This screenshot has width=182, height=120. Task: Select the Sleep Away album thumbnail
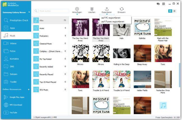[142, 53]
